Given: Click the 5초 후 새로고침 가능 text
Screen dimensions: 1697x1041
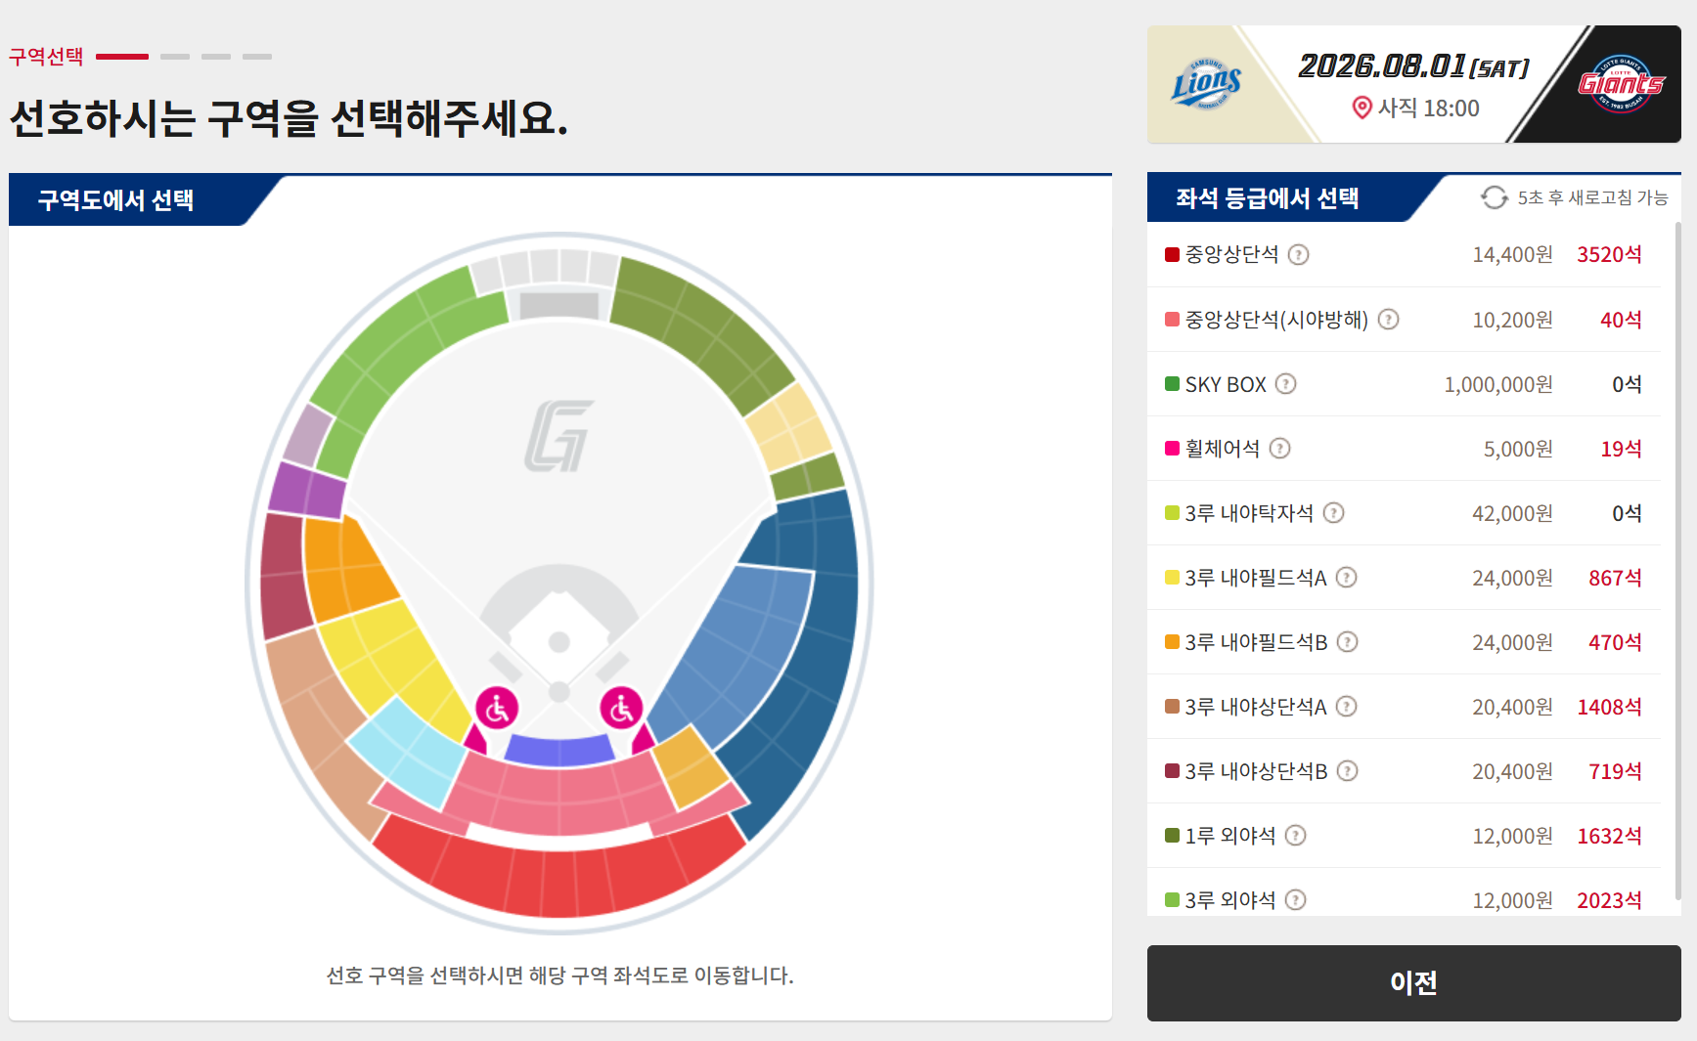Looking at the screenshot, I should tap(1592, 197).
